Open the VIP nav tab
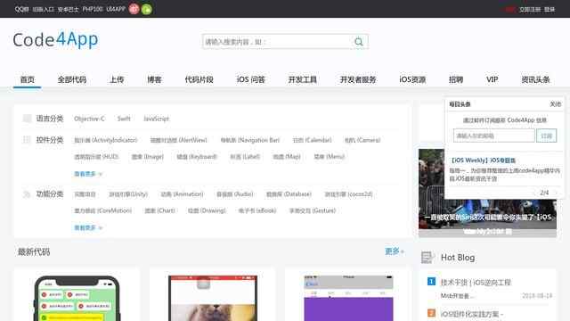Viewport: 570px width, 321px height. click(x=493, y=79)
